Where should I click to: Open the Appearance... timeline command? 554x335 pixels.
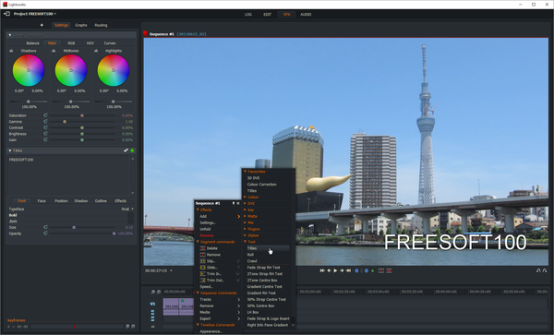pyautogui.click(x=211, y=331)
